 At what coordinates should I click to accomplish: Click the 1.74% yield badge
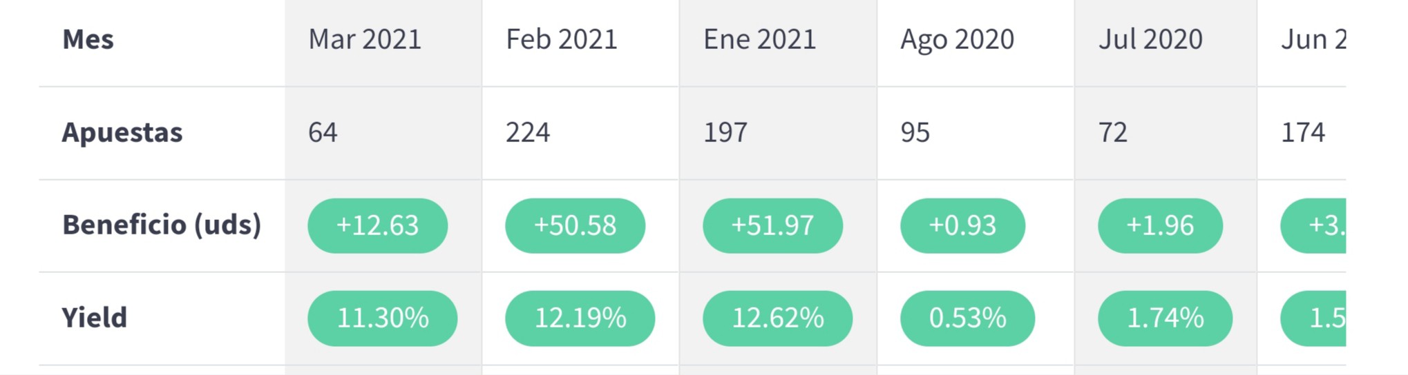(x=1166, y=318)
